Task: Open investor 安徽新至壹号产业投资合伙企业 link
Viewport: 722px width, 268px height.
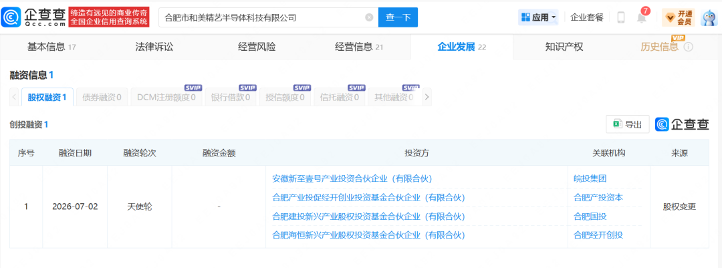Action: (352, 178)
